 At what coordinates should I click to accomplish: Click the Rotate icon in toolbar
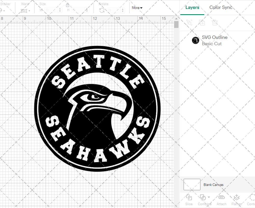point(102,10)
